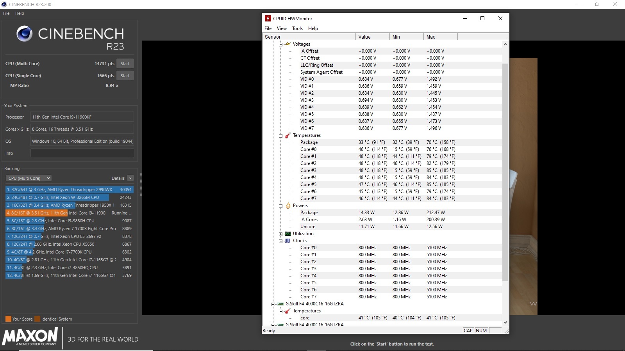Select the thermometer icon beside CPU Temperatures

288,135
